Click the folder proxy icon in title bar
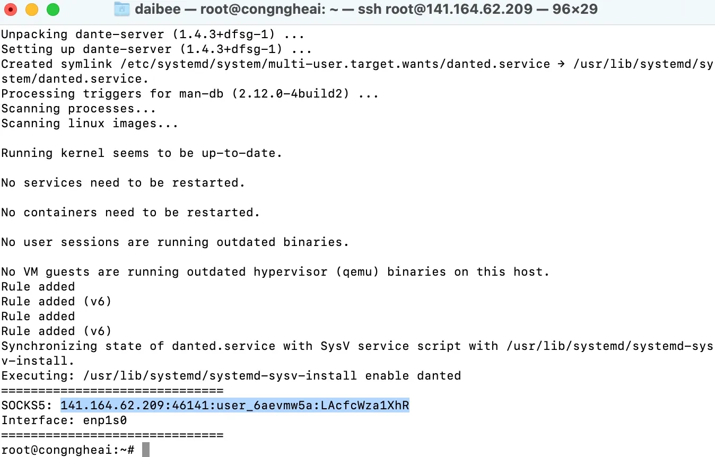This screenshot has height=457, width=715. [x=122, y=9]
